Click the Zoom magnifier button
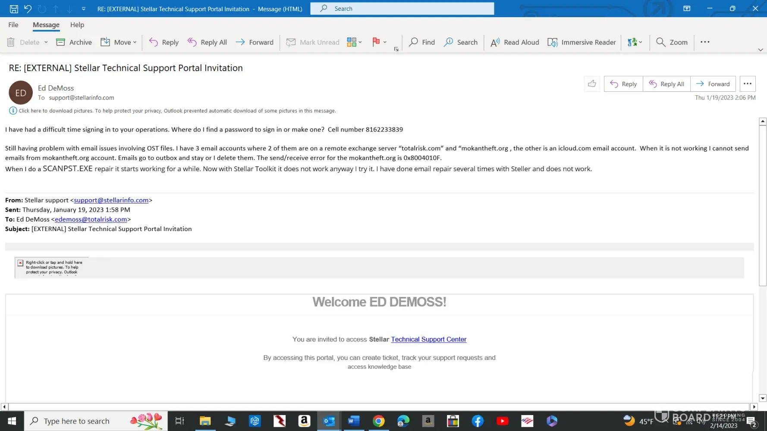 [x=672, y=42]
